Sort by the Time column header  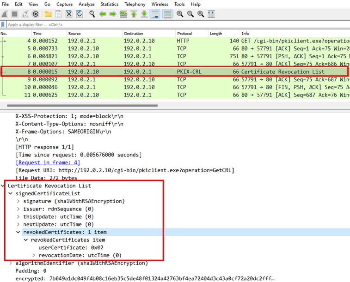coord(49,33)
